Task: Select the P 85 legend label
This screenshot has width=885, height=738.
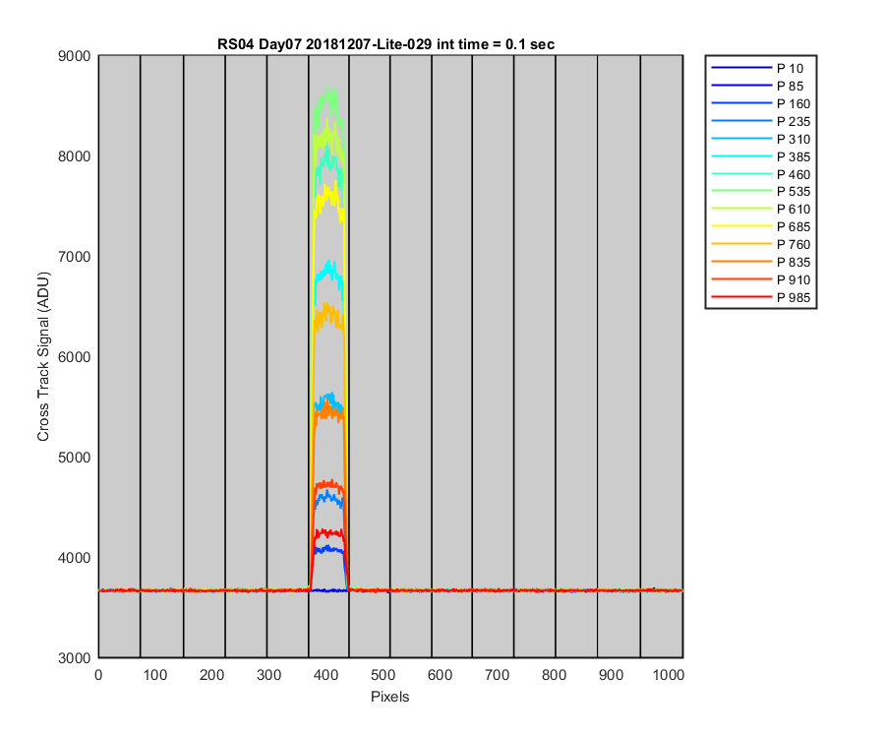Action: point(790,87)
